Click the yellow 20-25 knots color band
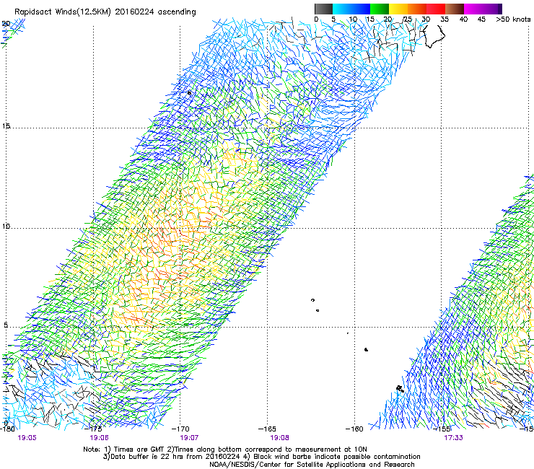 pyautogui.click(x=398, y=9)
